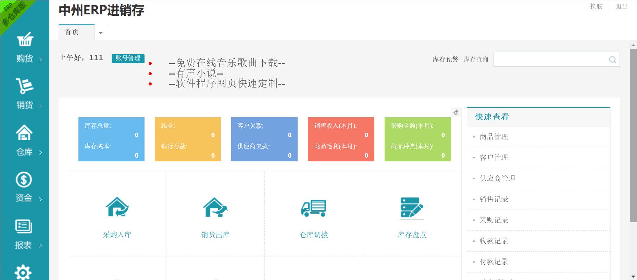Select 报表 in the sidebar menu
This screenshot has height=280, width=637.
[23, 245]
